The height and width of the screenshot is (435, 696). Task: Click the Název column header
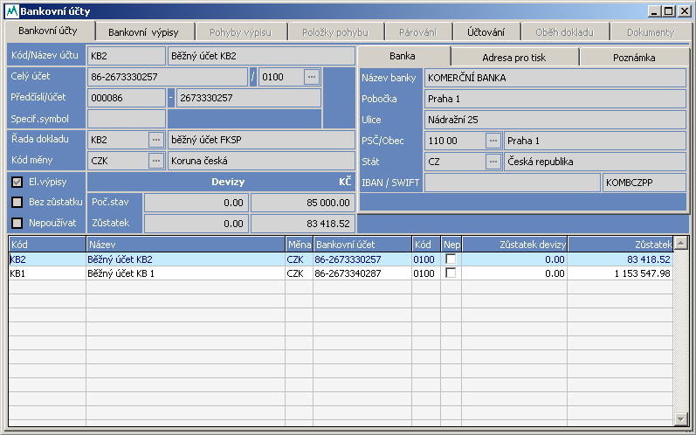185,245
